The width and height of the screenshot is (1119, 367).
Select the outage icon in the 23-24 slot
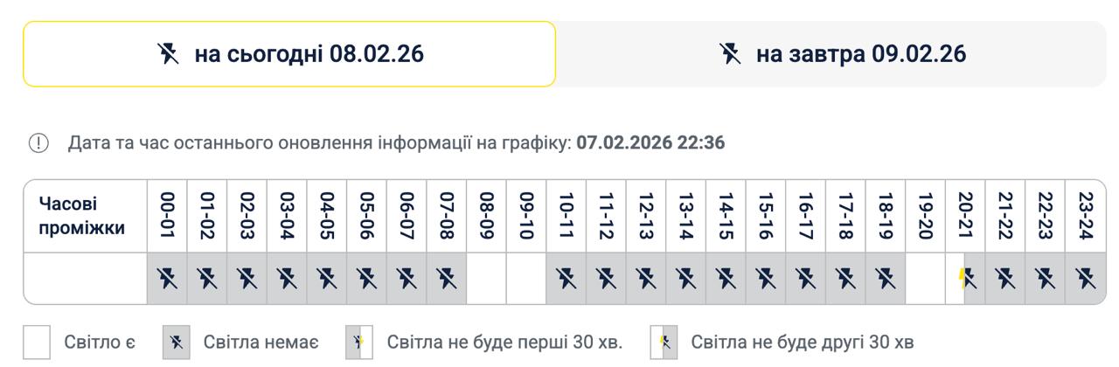tap(1085, 279)
